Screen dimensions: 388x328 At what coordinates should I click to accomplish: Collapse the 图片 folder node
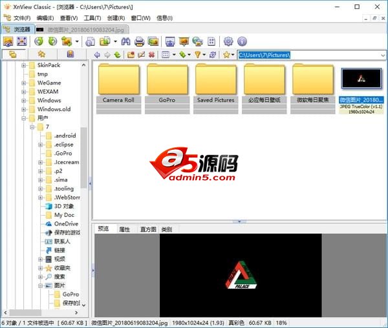point(40,286)
